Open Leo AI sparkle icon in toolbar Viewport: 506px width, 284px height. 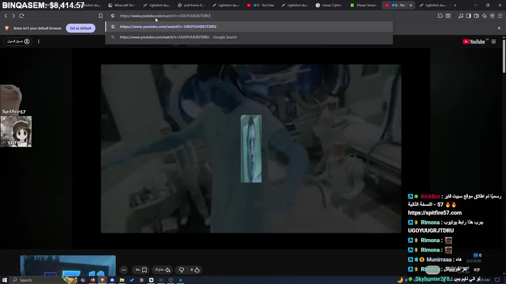pos(484,16)
